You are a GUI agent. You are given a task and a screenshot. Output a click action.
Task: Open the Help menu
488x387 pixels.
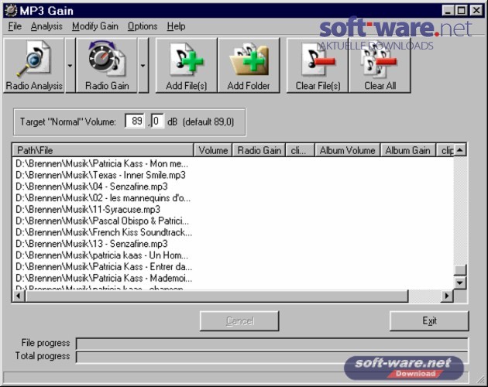click(x=176, y=26)
